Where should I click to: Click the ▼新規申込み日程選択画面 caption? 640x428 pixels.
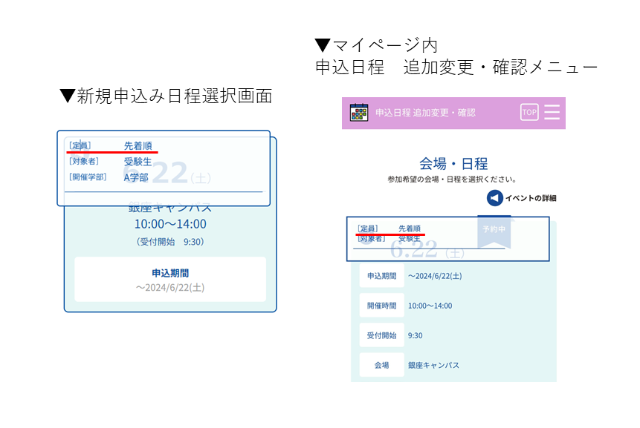[166, 96]
